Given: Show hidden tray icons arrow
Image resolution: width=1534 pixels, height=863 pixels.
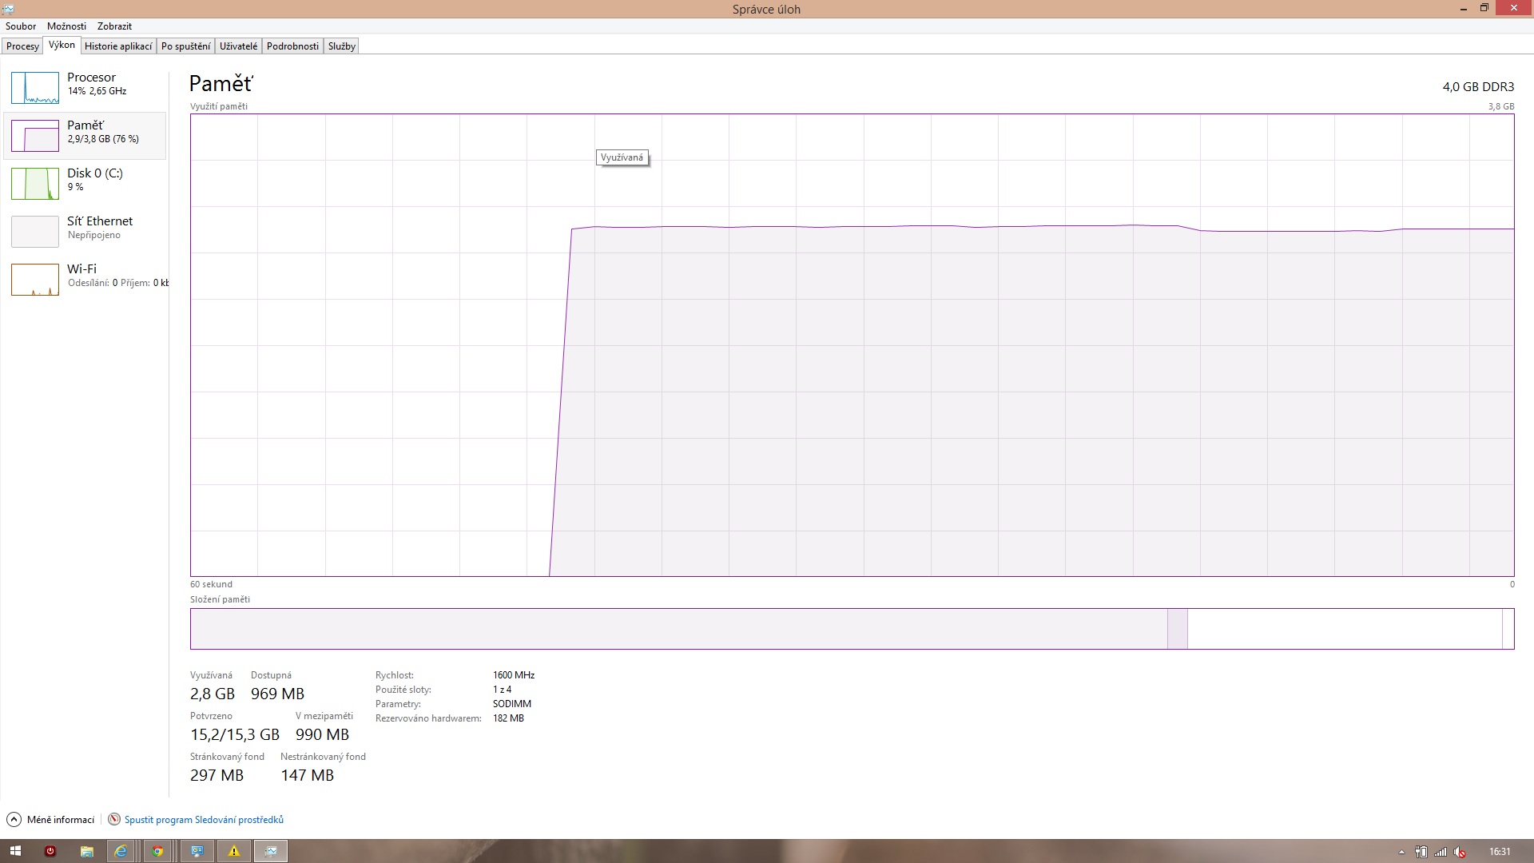Looking at the screenshot, I should [1401, 852].
